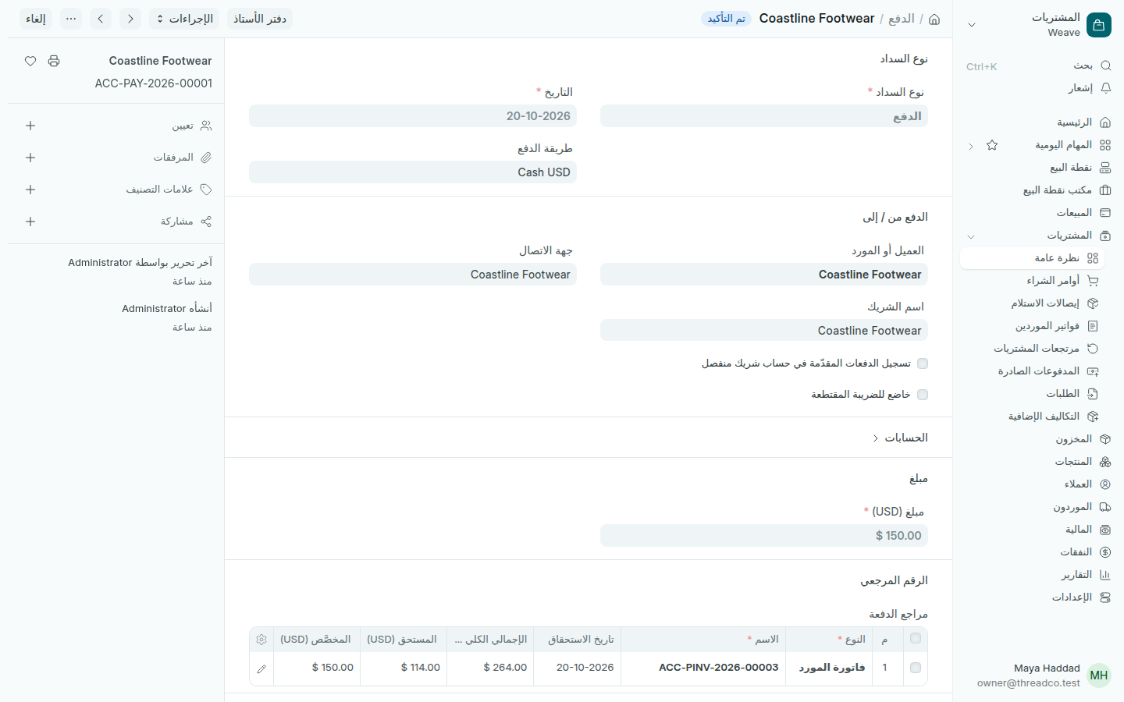Image resolution: width=1124 pixels, height=702 pixels.
Task: Click the التاريخ field showing 20-10-2026
Action: [413, 116]
